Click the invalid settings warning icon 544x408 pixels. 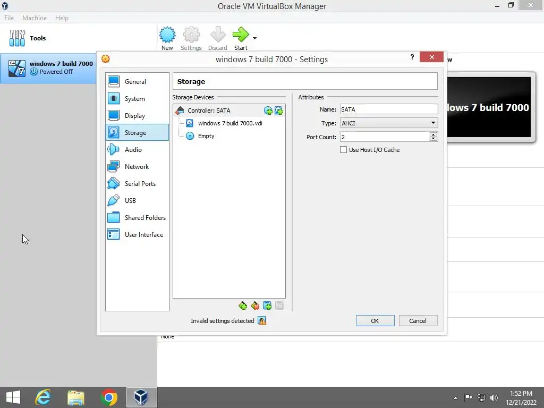tap(262, 321)
